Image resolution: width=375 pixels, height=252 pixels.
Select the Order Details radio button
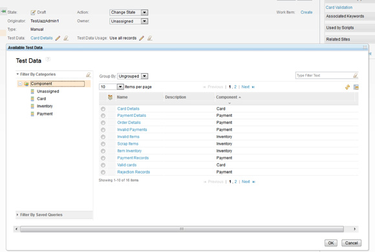(x=103, y=123)
